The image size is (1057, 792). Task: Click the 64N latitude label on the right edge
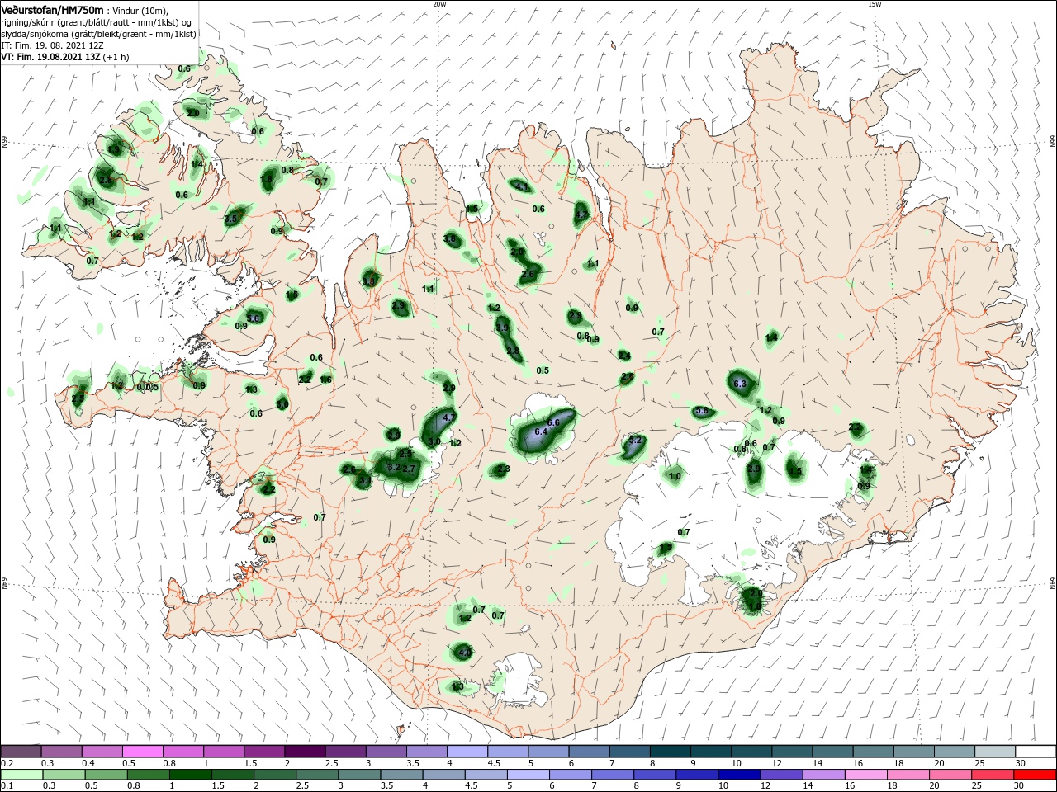1053,583
